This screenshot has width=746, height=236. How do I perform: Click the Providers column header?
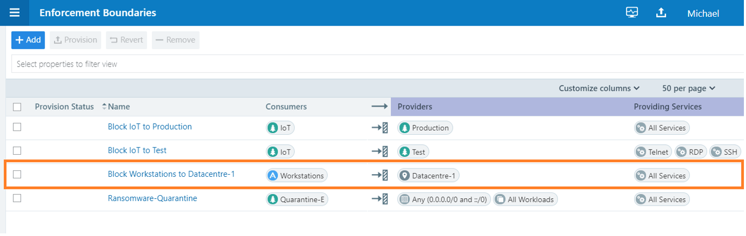click(415, 106)
